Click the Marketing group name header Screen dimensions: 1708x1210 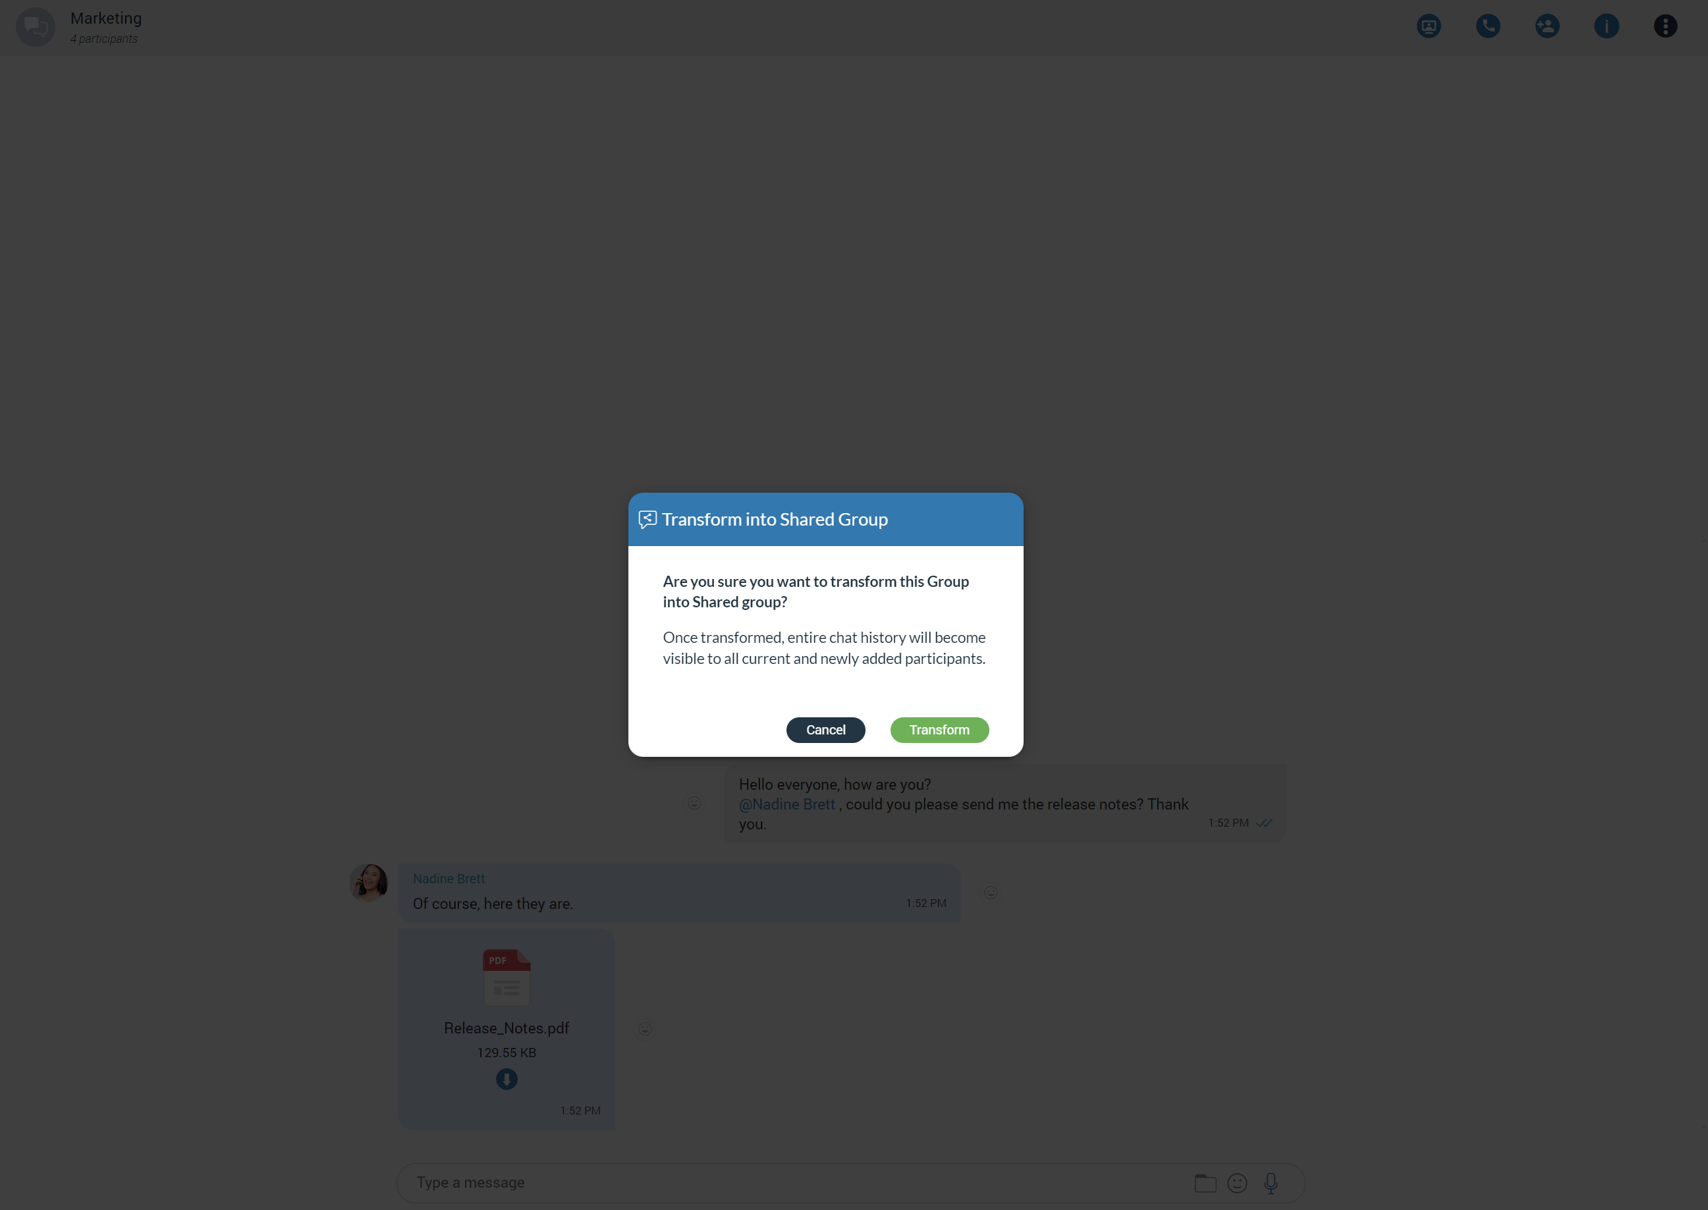coord(105,20)
